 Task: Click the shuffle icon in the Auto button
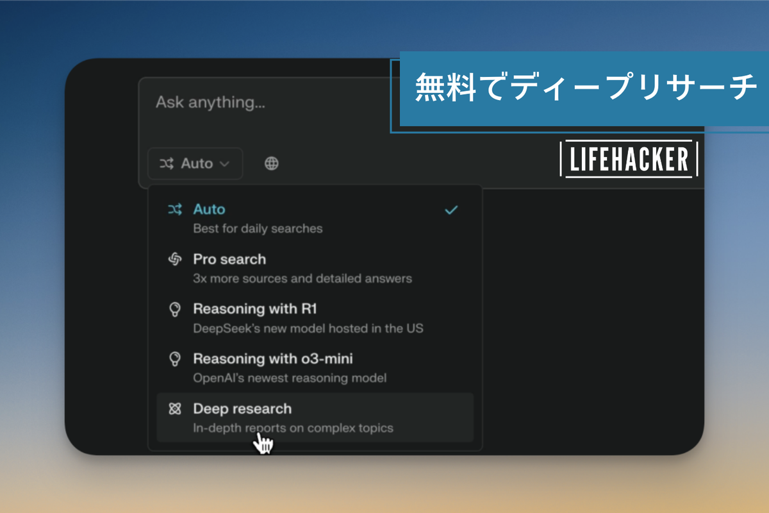pyautogui.click(x=167, y=164)
